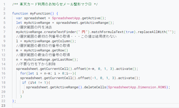
Task: Click the for keyword on line 16
Action: [x=23, y=73]
